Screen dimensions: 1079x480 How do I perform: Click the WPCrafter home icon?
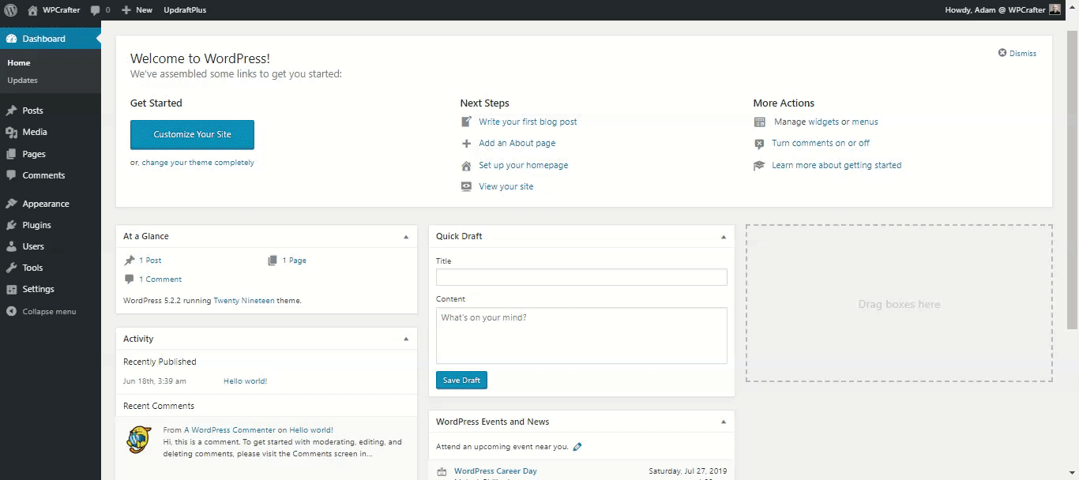pos(32,10)
